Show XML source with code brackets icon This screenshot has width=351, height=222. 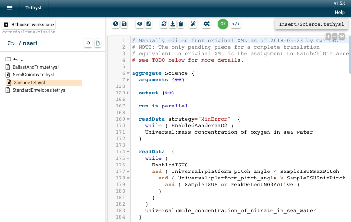[x=236, y=24]
